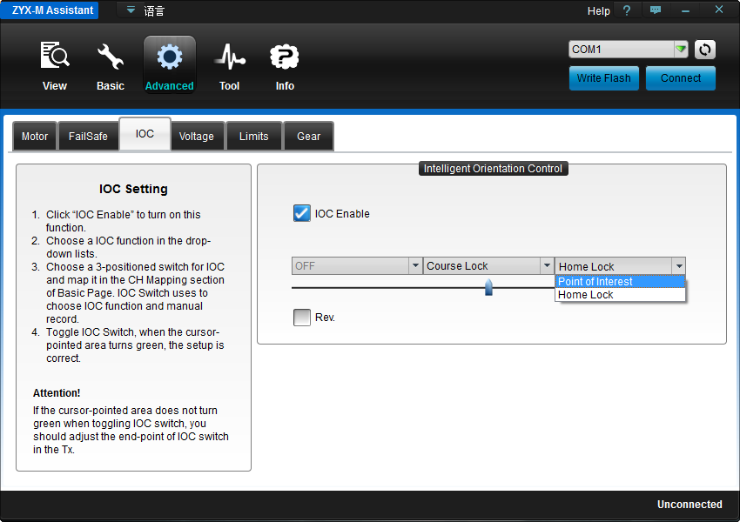The width and height of the screenshot is (740, 522).
Task: Open the feedback chat icon
Action: coord(655,10)
